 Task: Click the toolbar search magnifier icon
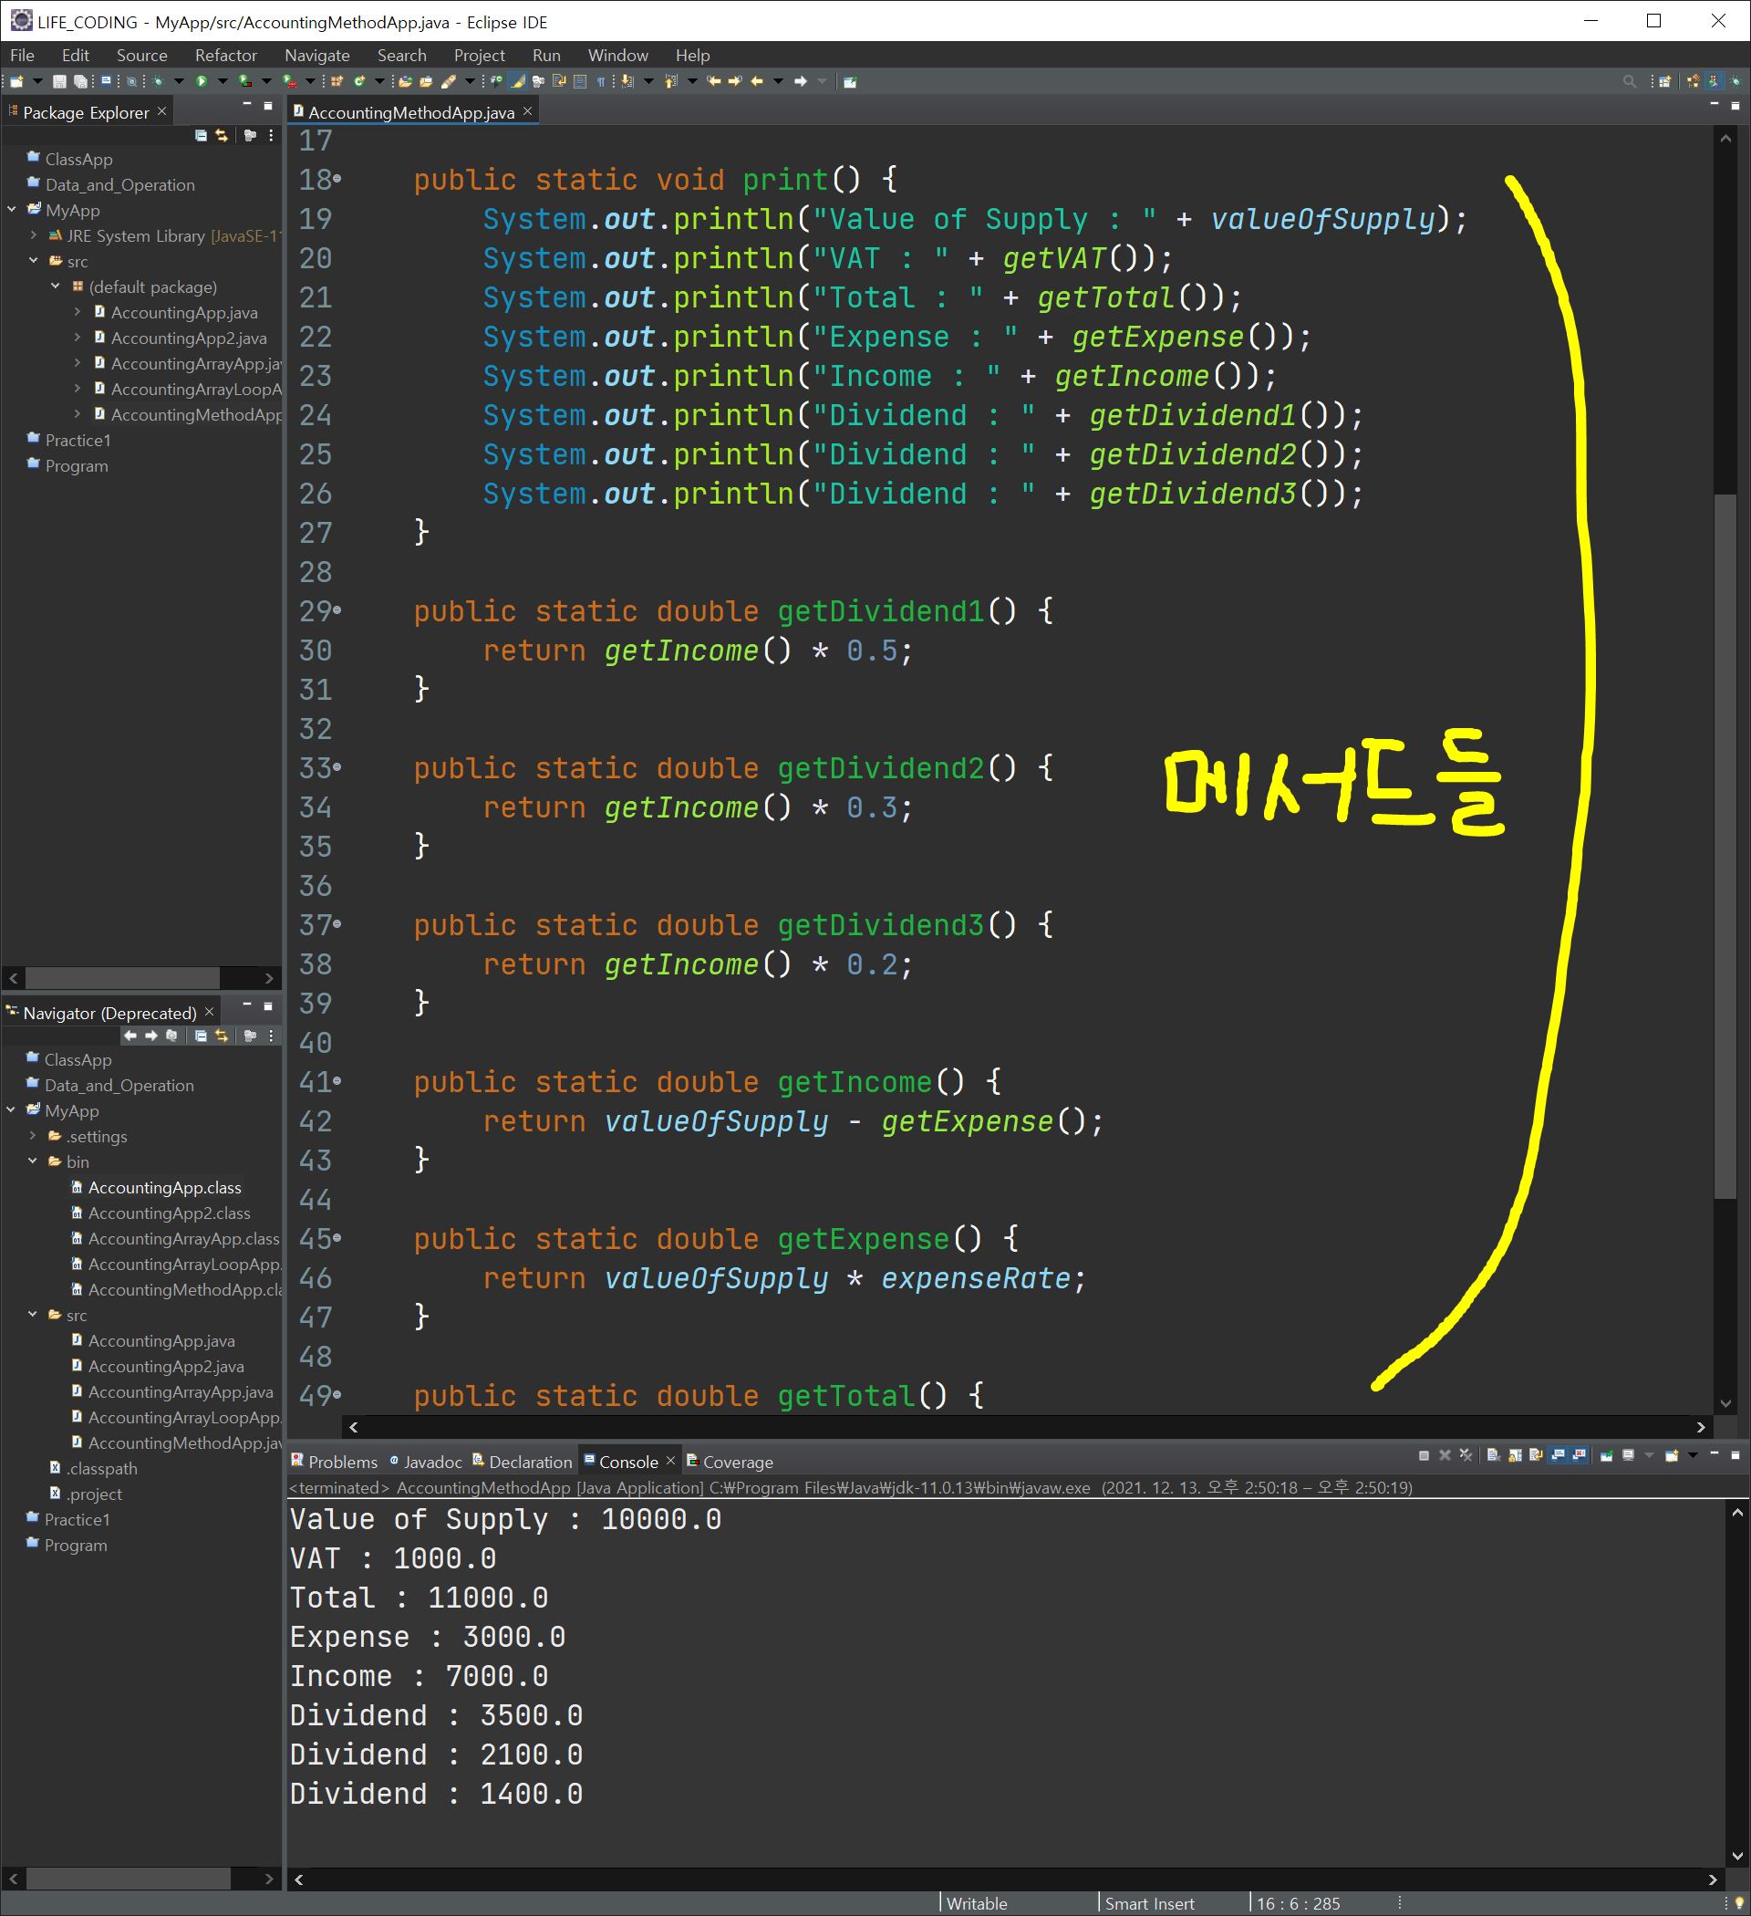click(x=1630, y=82)
